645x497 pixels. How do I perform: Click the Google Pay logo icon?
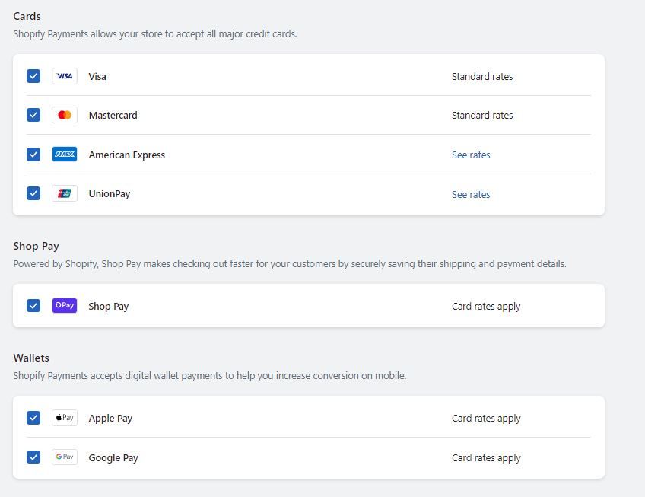pyautogui.click(x=65, y=457)
